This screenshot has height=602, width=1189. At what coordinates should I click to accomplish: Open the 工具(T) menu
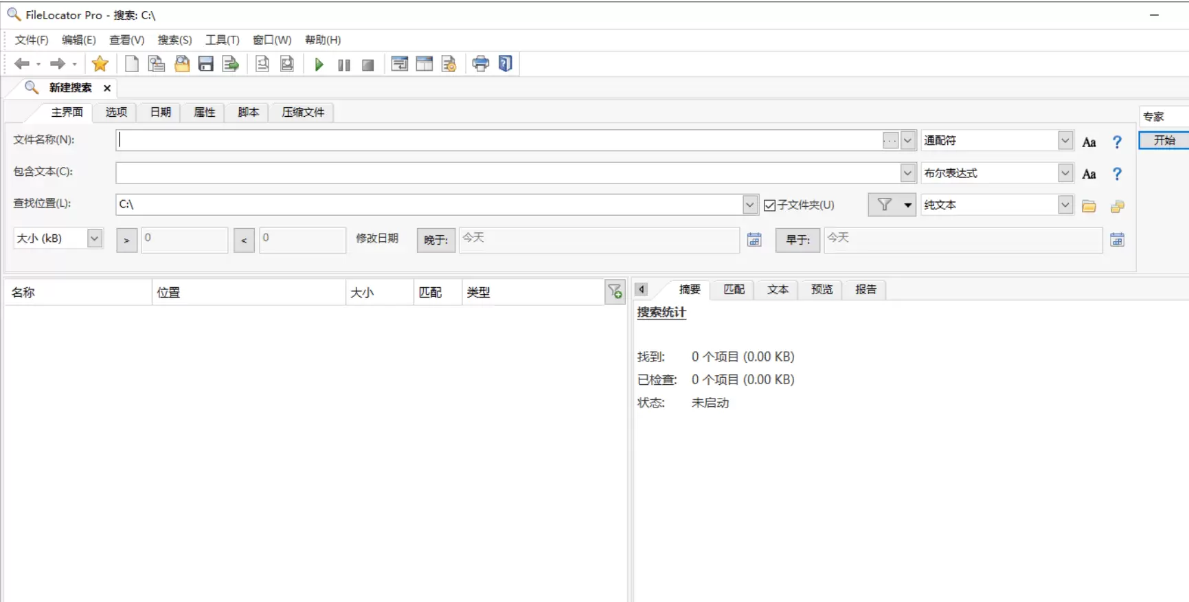click(x=222, y=40)
